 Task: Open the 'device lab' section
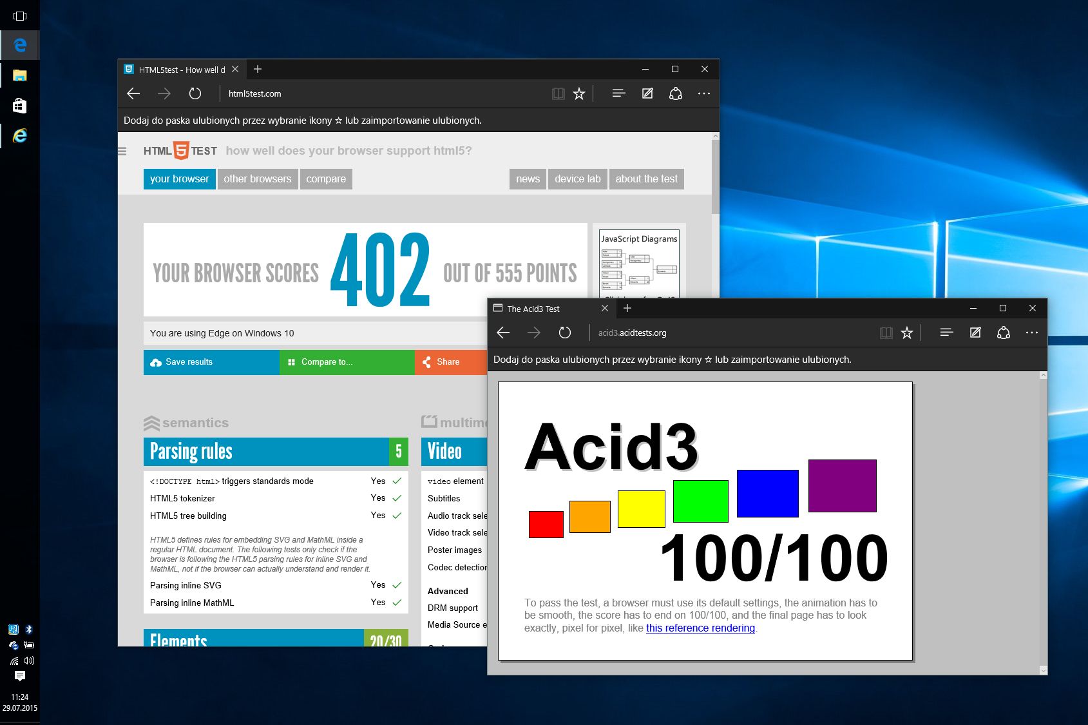click(x=578, y=179)
